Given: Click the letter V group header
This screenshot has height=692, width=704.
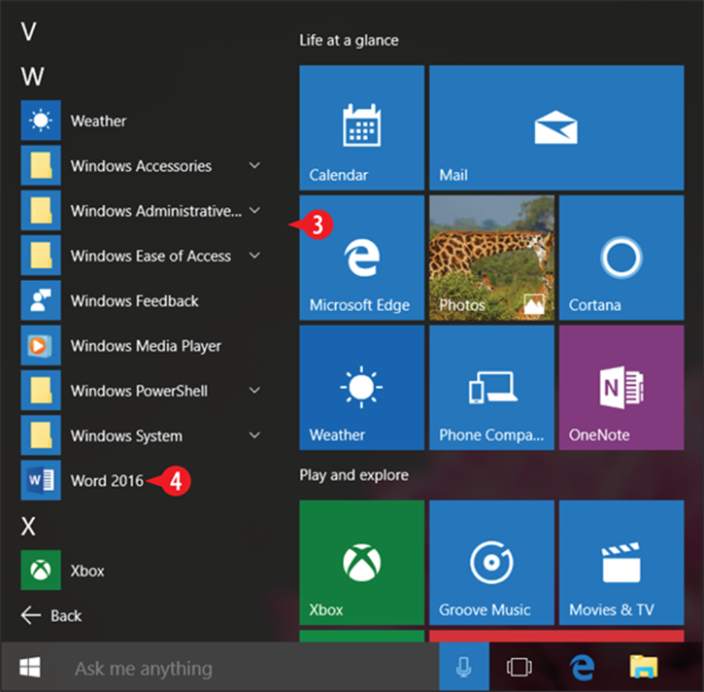Looking at the screenshot, I should click(x=29, y=32).
